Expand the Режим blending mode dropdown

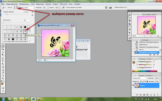[x=30, y=8]
